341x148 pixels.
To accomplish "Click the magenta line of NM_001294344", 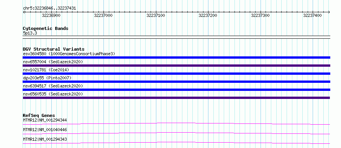I will tap(176, 123).
